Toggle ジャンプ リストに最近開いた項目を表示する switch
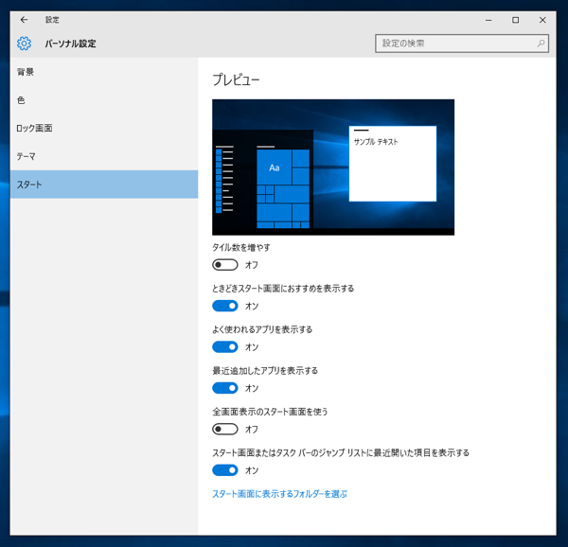This screenshot has width=568, height=547. point(225,470)
